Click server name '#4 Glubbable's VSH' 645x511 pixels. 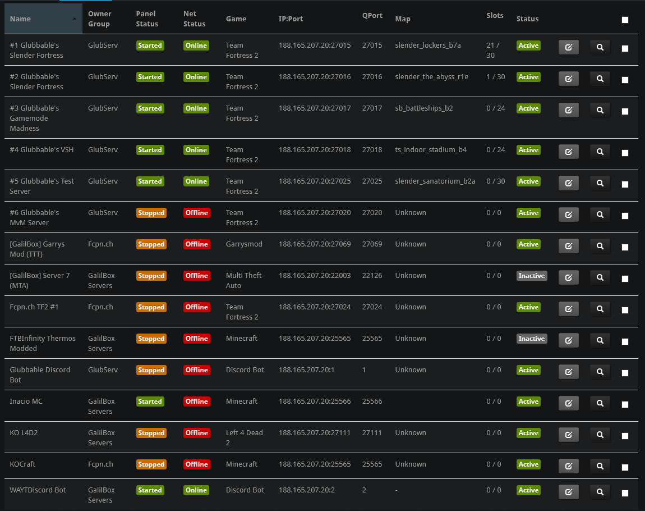coord(42,150)
